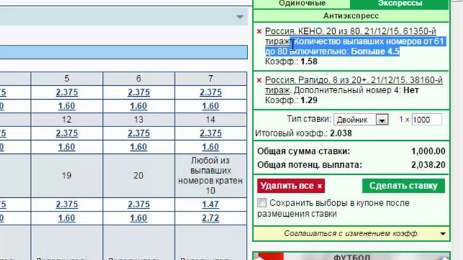Pick the 2.375 odds under number 6
The height and width of the screenshot is (260, 463).
(138, 92)
